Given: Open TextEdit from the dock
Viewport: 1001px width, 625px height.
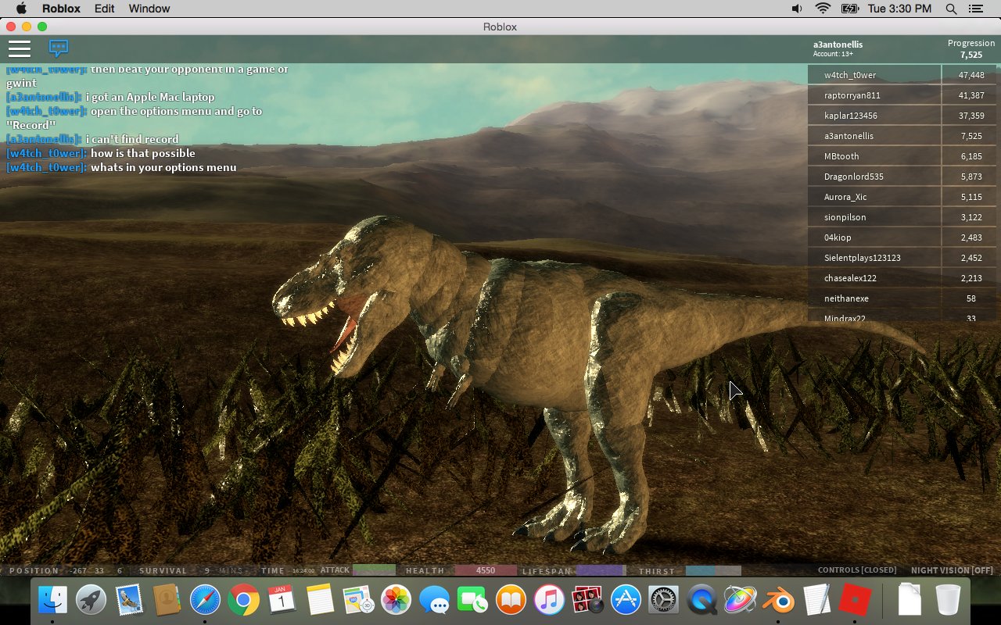Looking at the screenshot, I should [x=816, y=600].
